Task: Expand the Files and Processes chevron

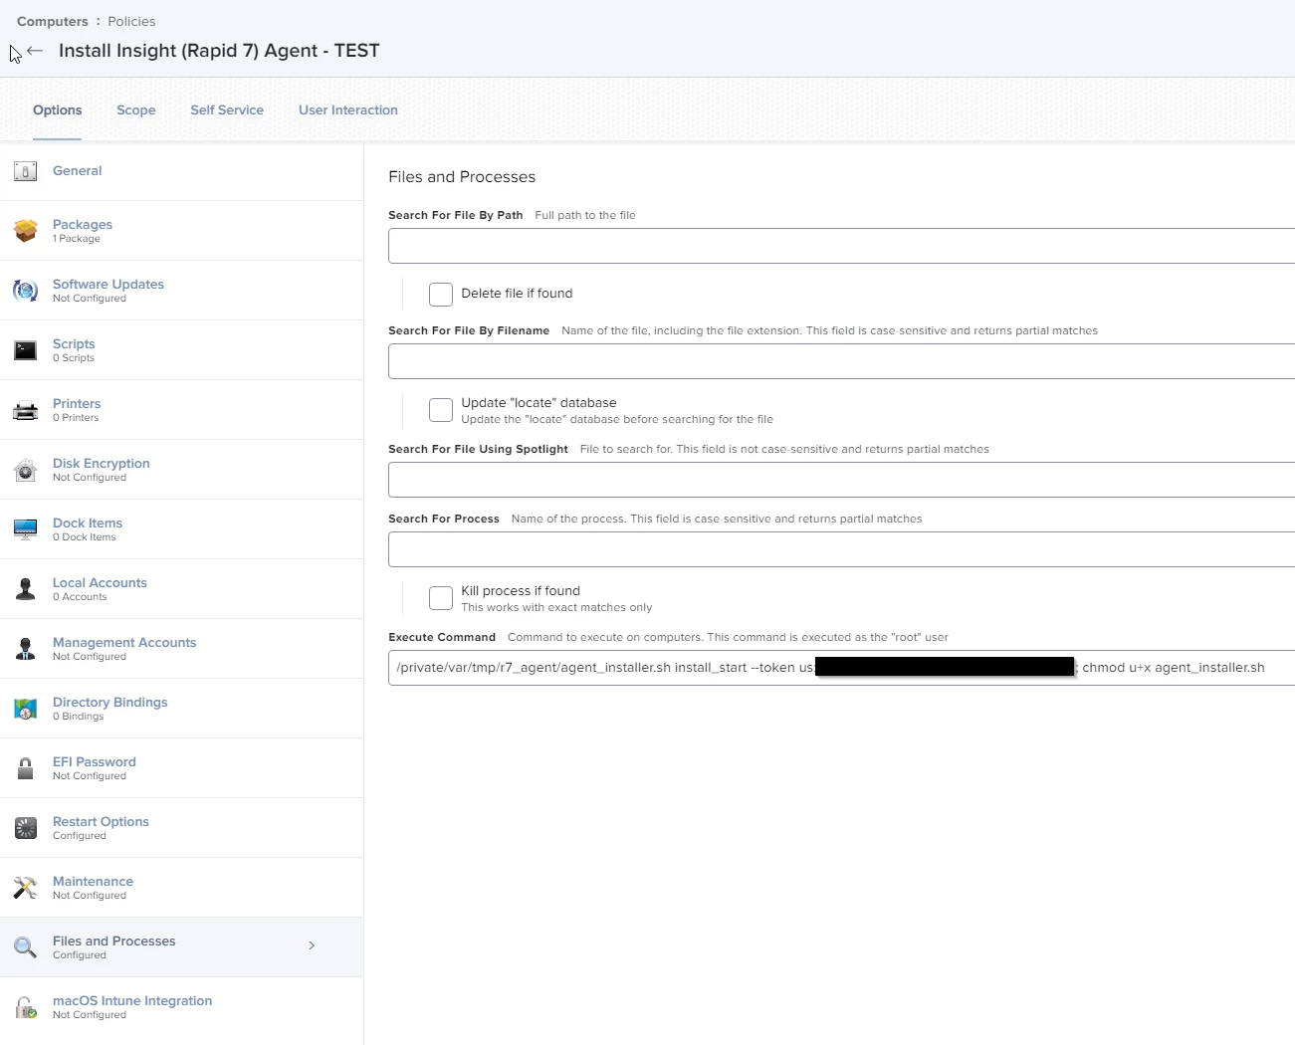Action: (x=312, y=945)
